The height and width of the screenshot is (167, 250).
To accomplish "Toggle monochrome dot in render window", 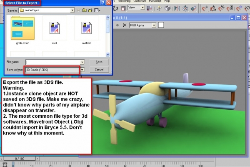I will click(x=117, y=25).
